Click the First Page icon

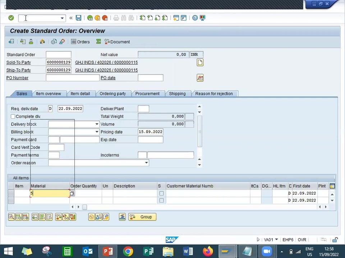click(x=143, y=18)
